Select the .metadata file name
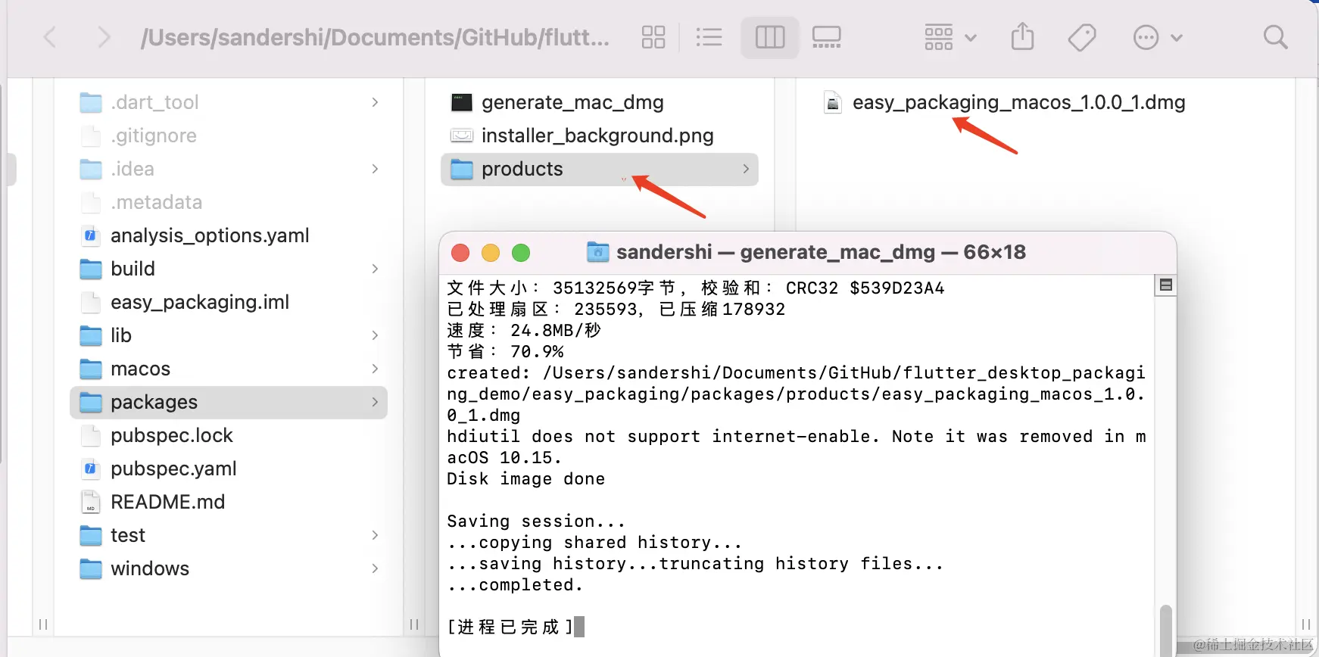1319x657 pixels. click(157, 202)
